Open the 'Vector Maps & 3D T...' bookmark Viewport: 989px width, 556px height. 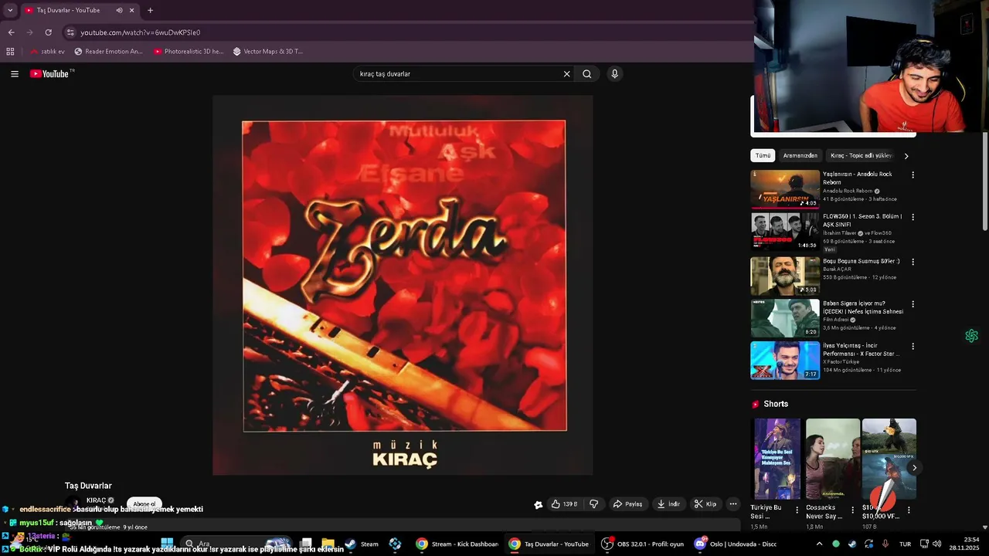(268, 52)
